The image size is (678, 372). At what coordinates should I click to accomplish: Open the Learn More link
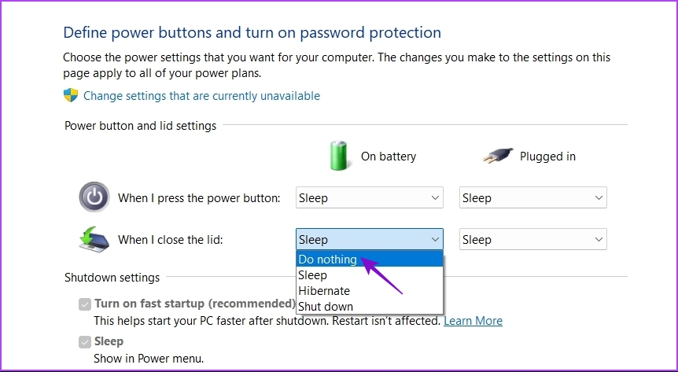473,321
